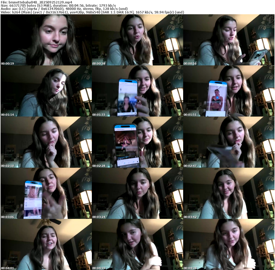The height and width of the screenshot is (270, 275).
Task: Click the Video codec info line
Action: (92, 12)
